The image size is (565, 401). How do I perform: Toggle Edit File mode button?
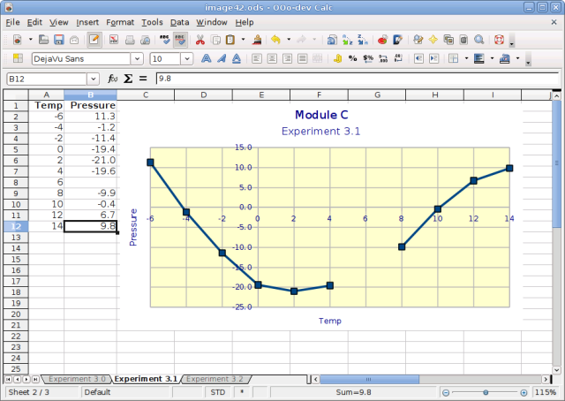[94, 40]
